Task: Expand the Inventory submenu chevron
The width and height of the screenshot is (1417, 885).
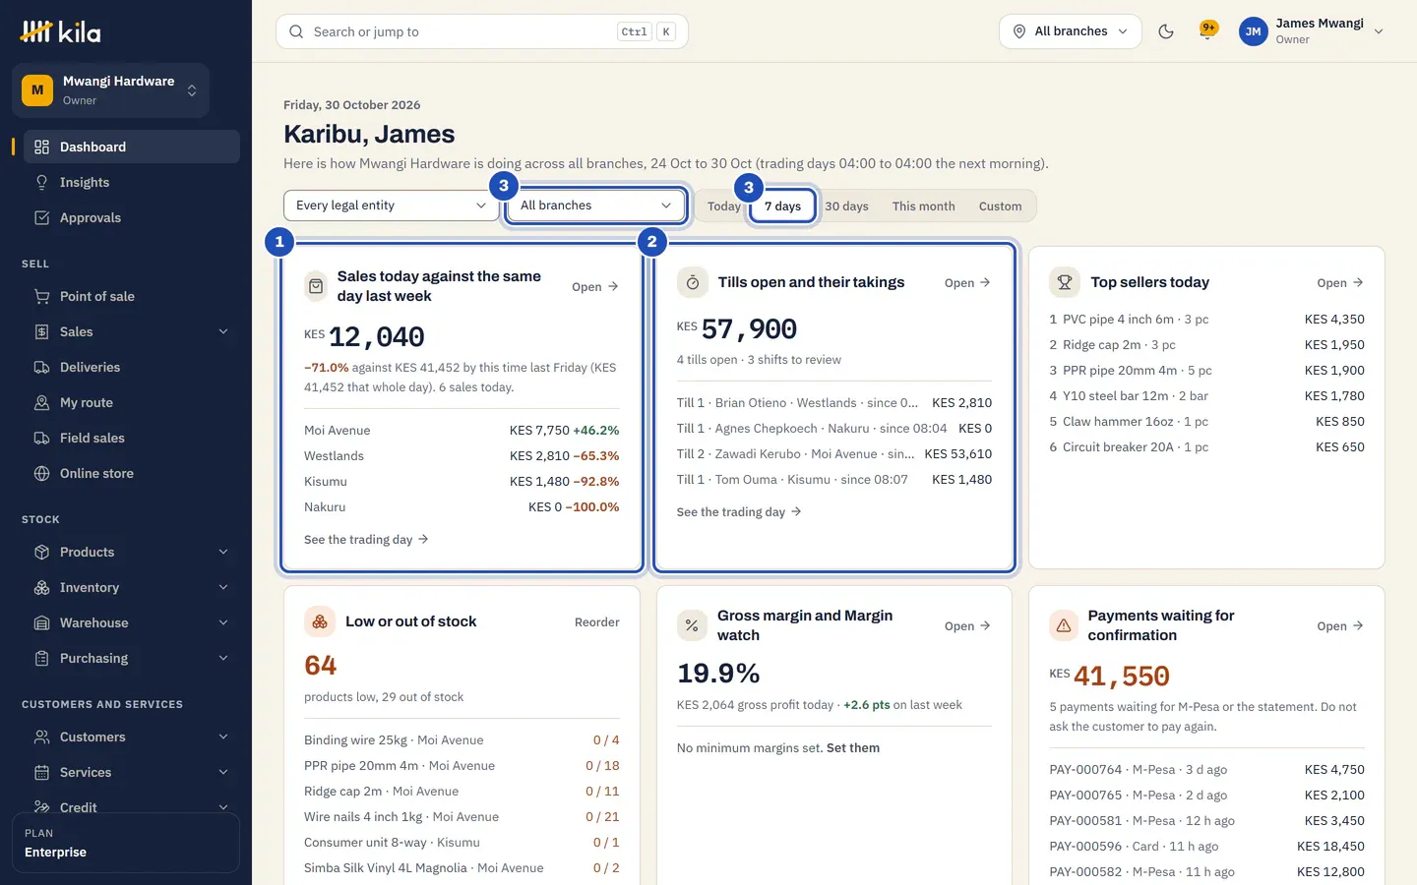Action: coord(223,587)
